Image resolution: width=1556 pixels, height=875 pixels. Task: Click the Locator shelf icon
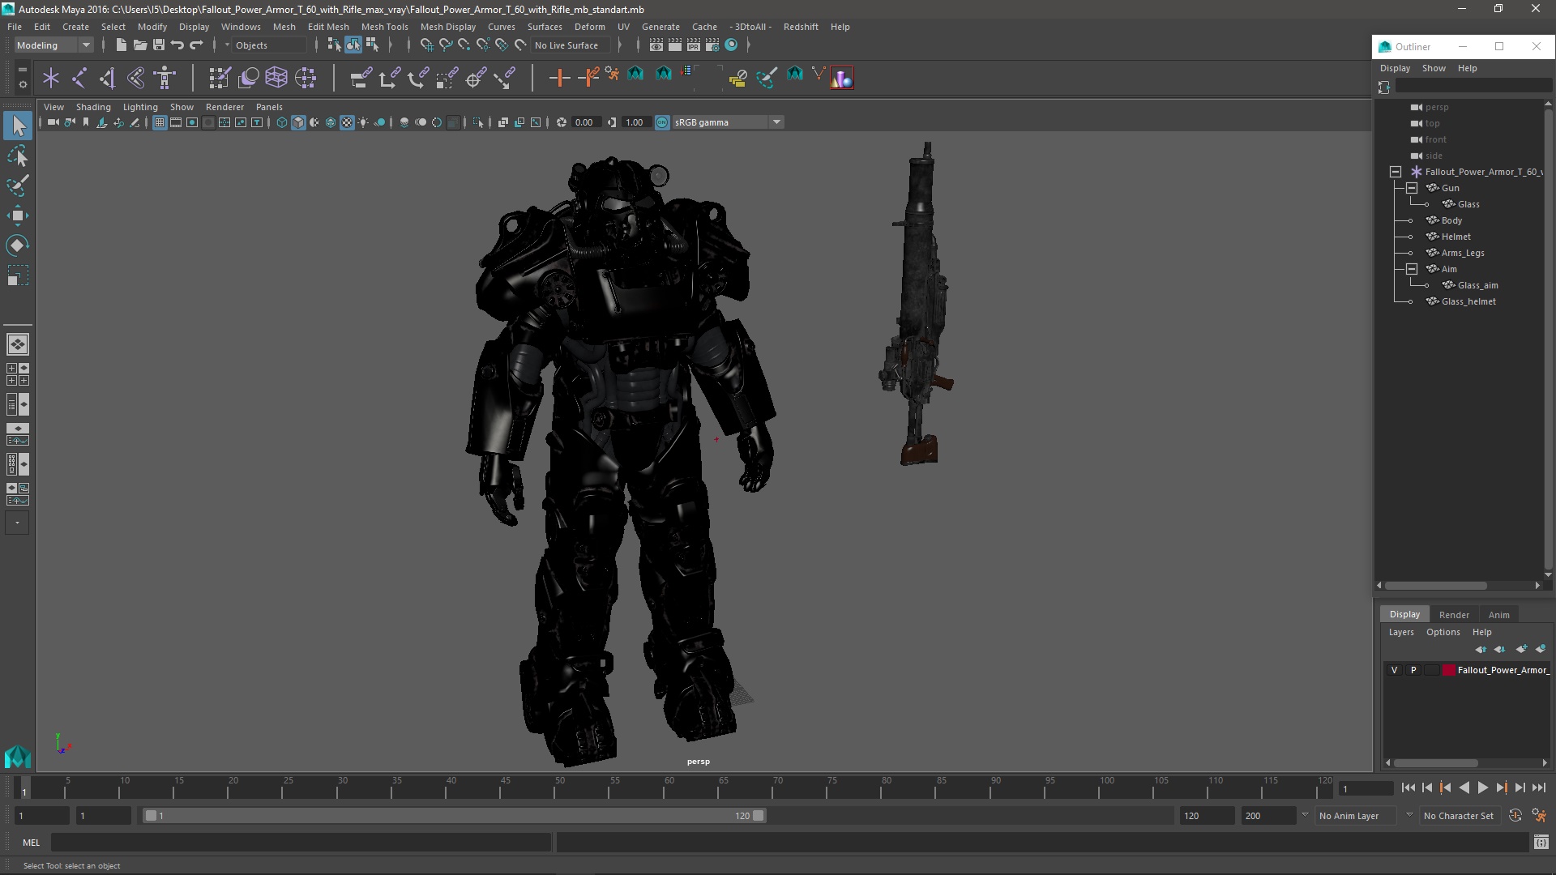pyautogui.click(x=51, y=78)
